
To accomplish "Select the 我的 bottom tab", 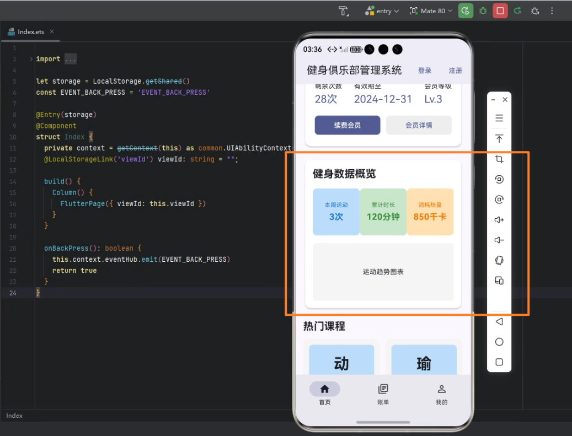I will tap(441, 394).
